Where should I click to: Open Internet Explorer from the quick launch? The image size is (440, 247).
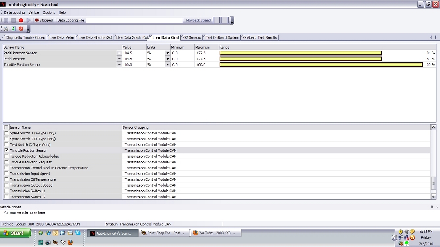pos(48,233)
